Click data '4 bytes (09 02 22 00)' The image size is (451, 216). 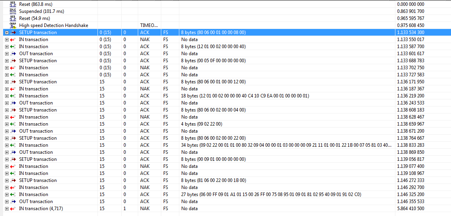pos(202,124)
